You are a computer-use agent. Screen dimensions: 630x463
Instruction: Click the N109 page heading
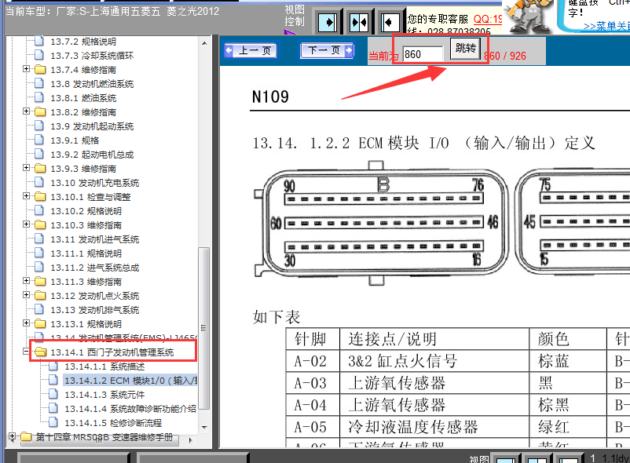tap(270, 97)
